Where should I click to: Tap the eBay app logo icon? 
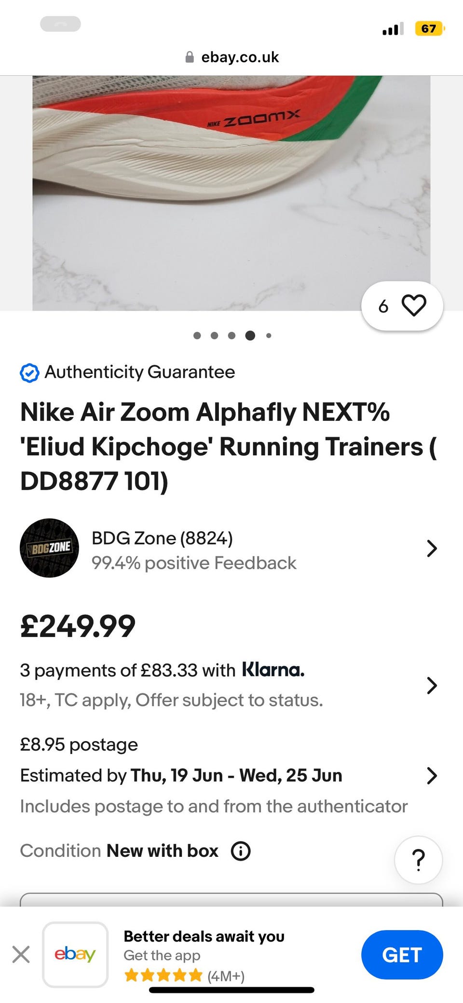coord(75,954)
